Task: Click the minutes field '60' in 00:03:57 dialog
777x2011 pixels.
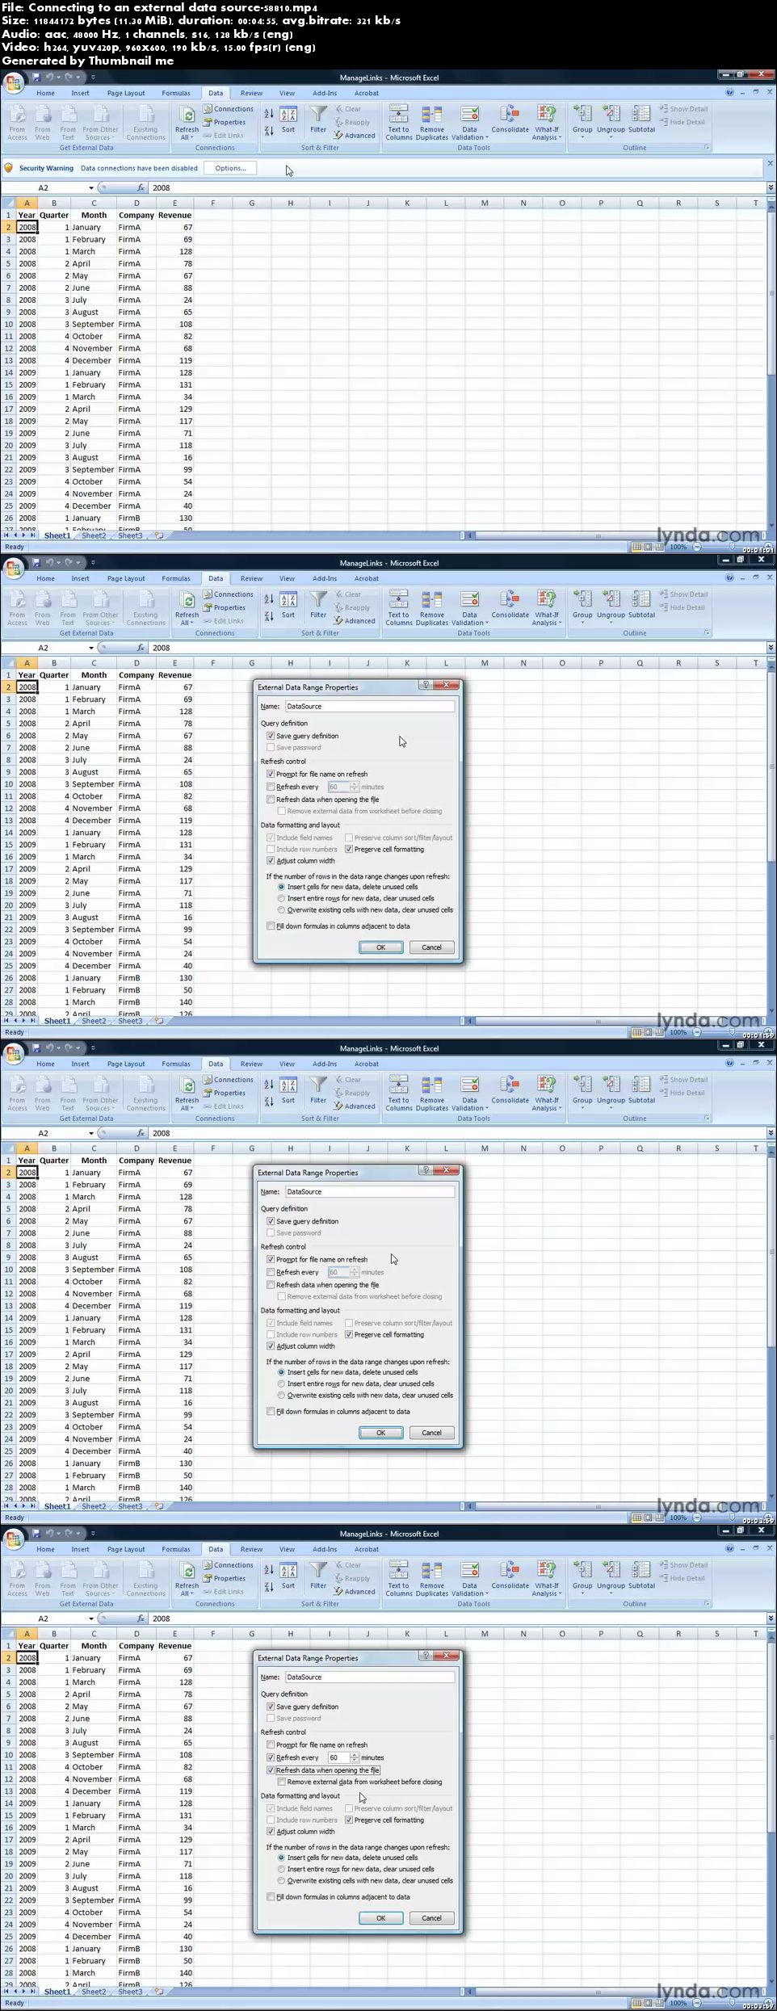Action: [x=338, y=1757]
